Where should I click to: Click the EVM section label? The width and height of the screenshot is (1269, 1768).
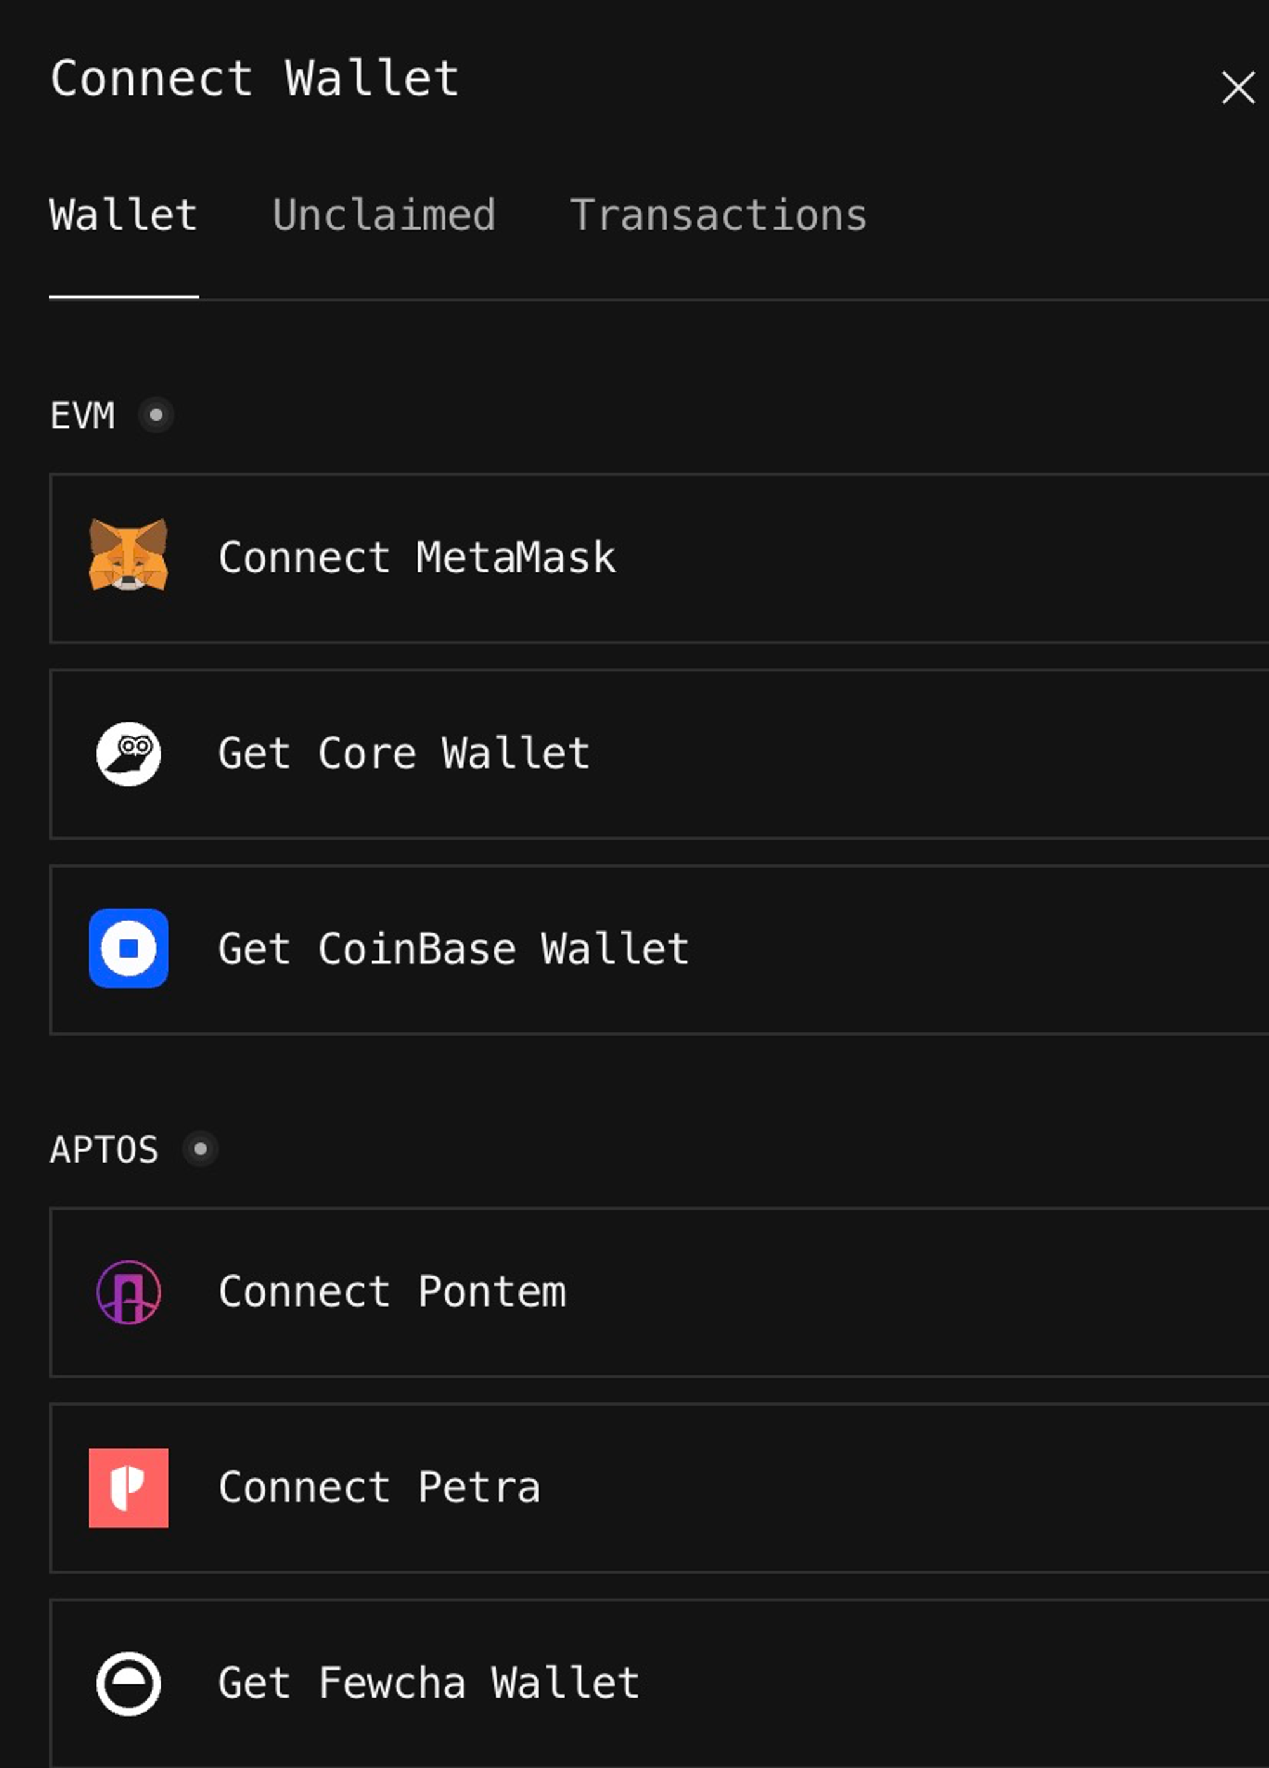click(82, 416)
